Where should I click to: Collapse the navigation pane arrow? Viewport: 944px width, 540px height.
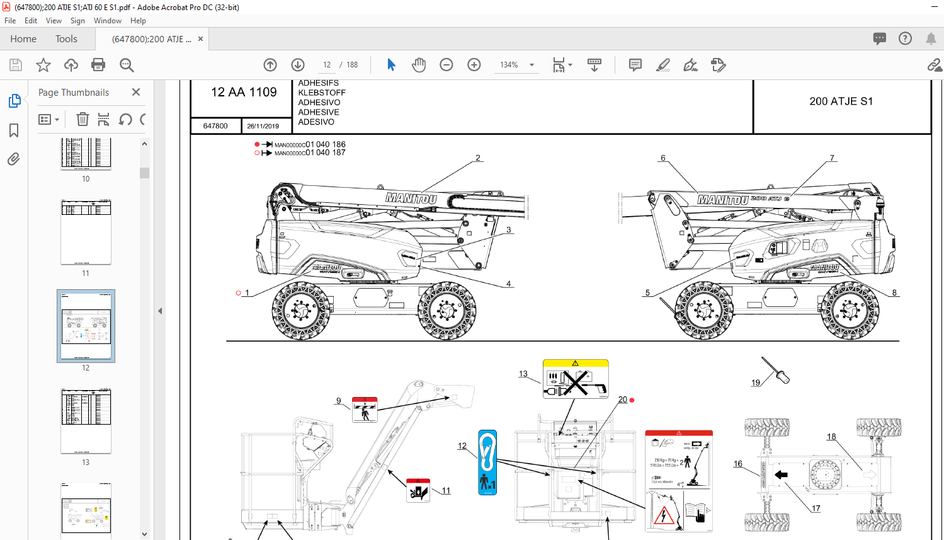[x=160, y=311]
